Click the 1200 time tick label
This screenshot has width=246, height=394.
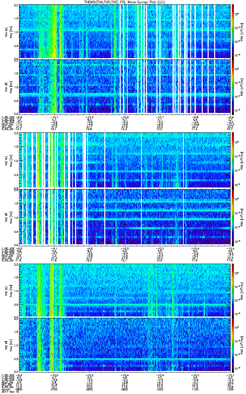click(x=230, y=389)
